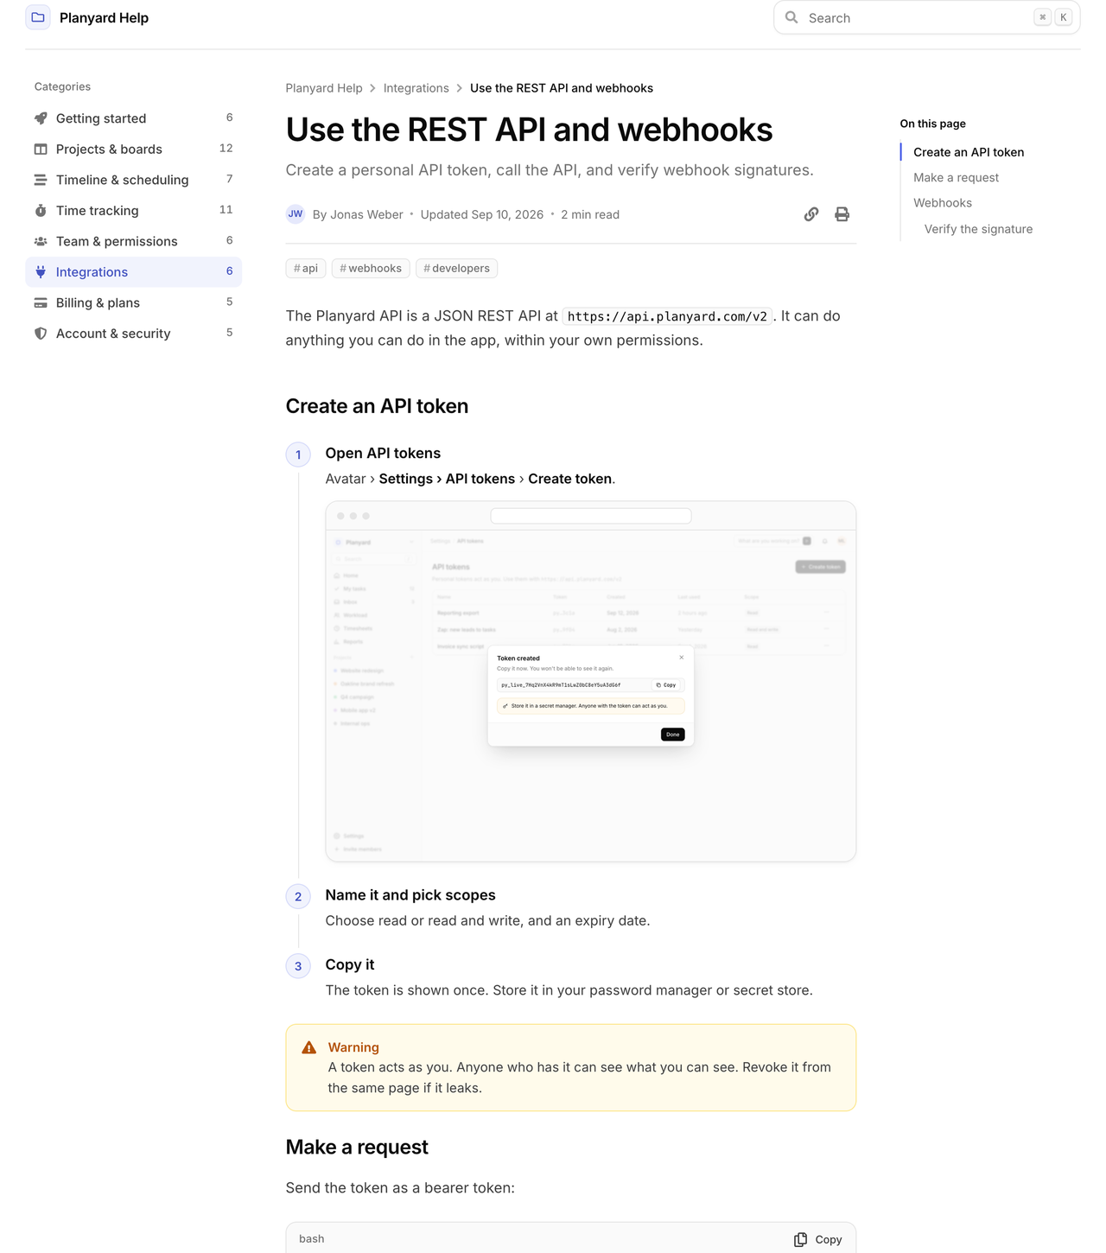
Task: Click the Make a request heading
Action: click(x=357, y=1147)
